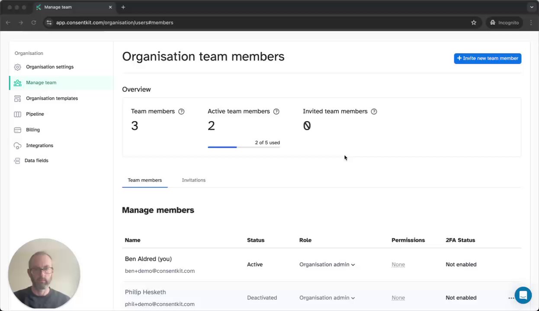Click the Integrations cloud icon
Viewport: 539px width, 311px height.
pyautogui.click(x=17, y=146)
